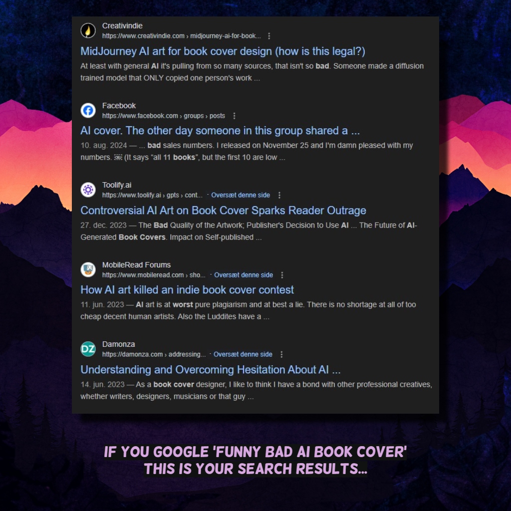Viewport: 511px width, 511px height.
Task: Click 'Oversæt denne side' for Toolify.ai
Action: point(241,195)
